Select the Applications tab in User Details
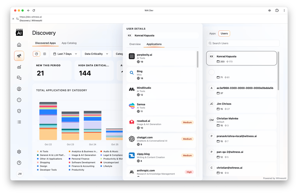Viewport: 298px width, 194px height. click(154, 44)
